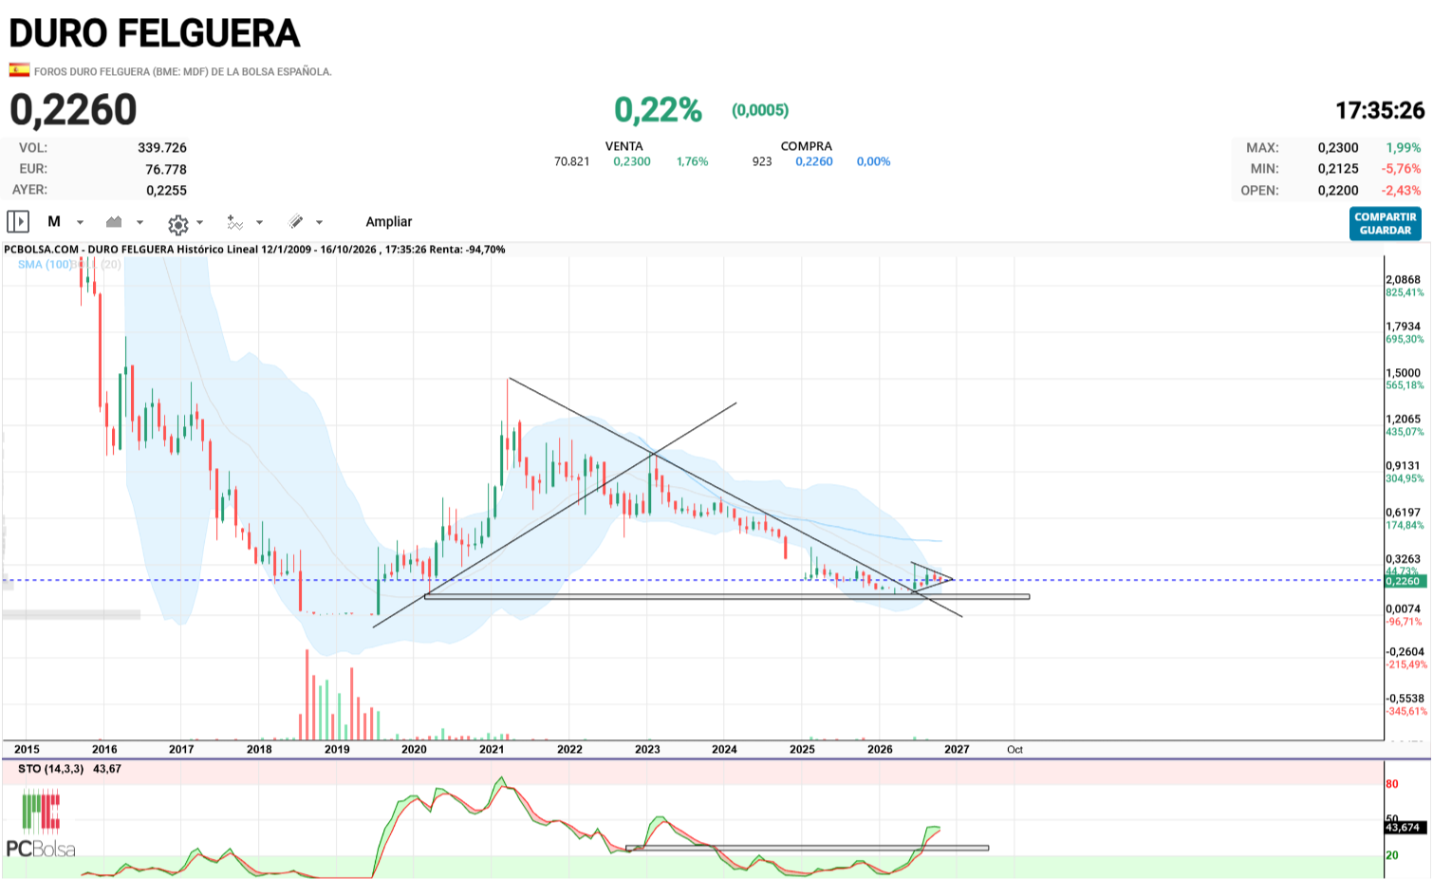Click the COMPARTIR GUARDAR button
The width and height of the screenshot is (1433, 879).
point(1386,224)
